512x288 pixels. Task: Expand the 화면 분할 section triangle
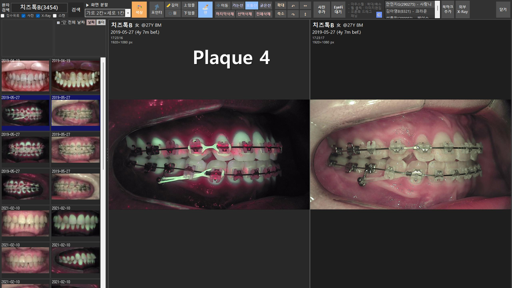click(x=87, y=5)
